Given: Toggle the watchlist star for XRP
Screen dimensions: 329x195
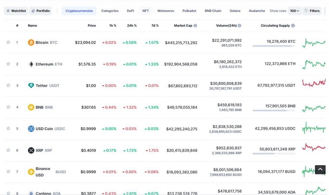Looking at the screenshot, I should coord(8,150).
